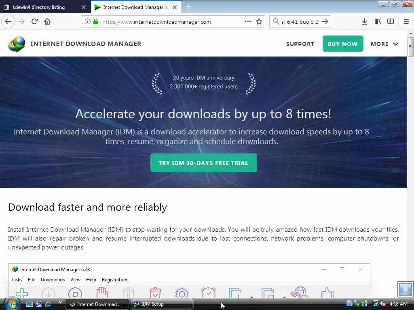This screenshot has height=310, width=414.
Task: Toggle the browser sidebar
Action: click(391, 22)
